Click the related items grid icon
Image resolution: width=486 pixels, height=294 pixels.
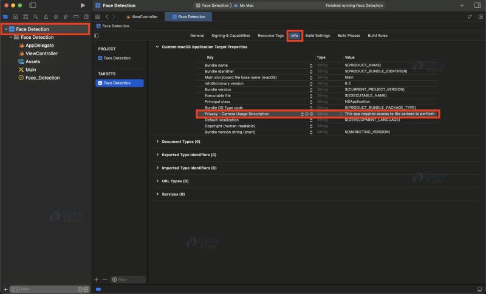(97, 17)
